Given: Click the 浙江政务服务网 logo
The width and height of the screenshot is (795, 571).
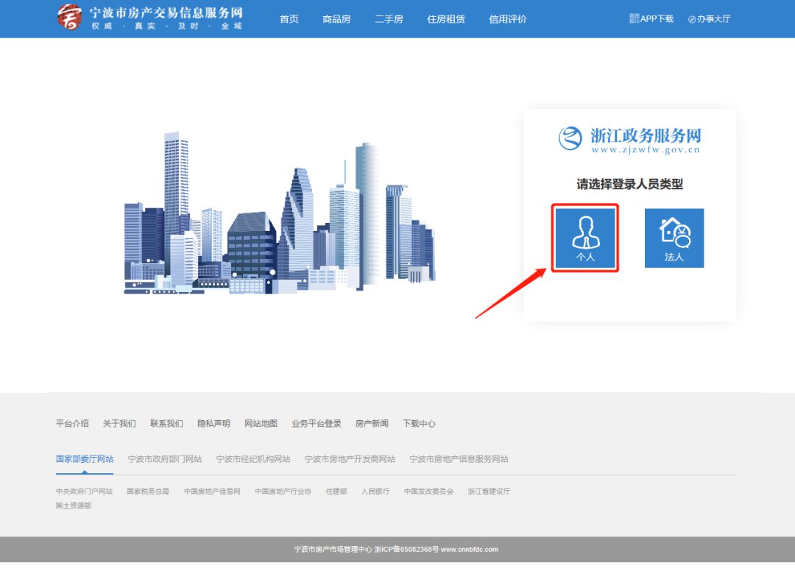Looking at the screenshot, I should 629,139.
